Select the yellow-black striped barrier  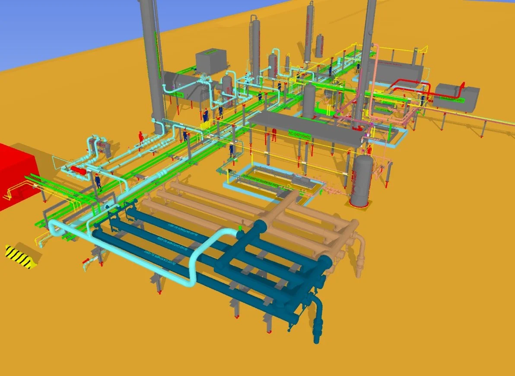point(20,256)
